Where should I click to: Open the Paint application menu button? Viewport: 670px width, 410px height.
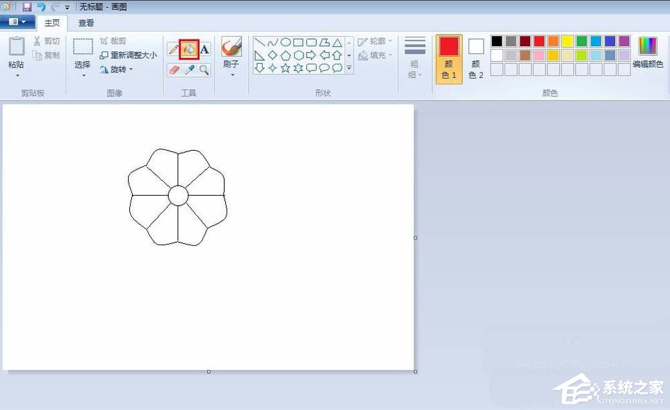click(17, 22)
